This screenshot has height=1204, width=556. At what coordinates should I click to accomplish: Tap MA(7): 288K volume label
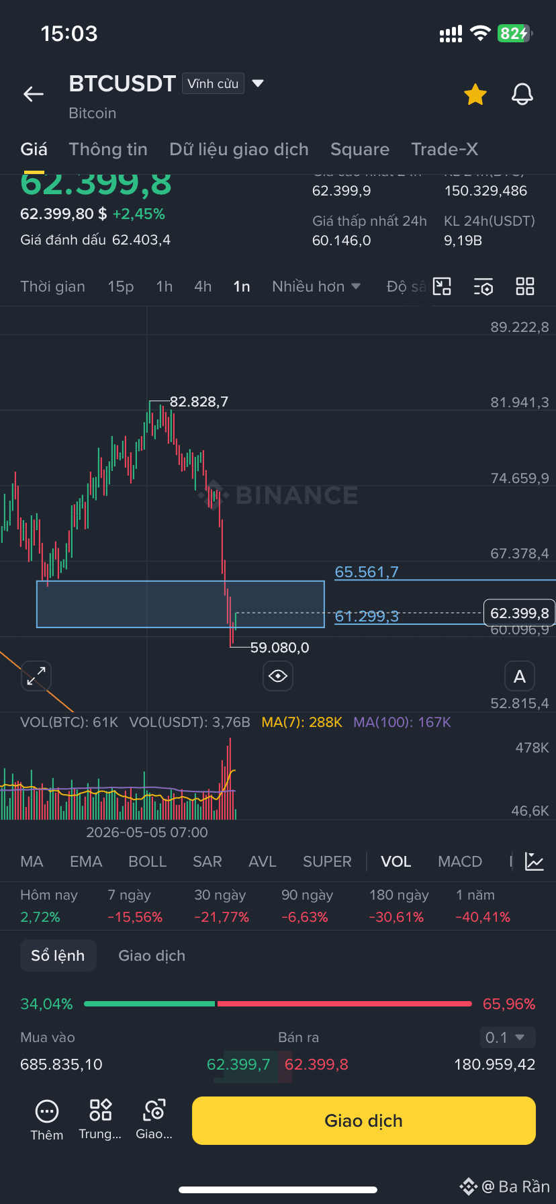(x=302, y=722)
